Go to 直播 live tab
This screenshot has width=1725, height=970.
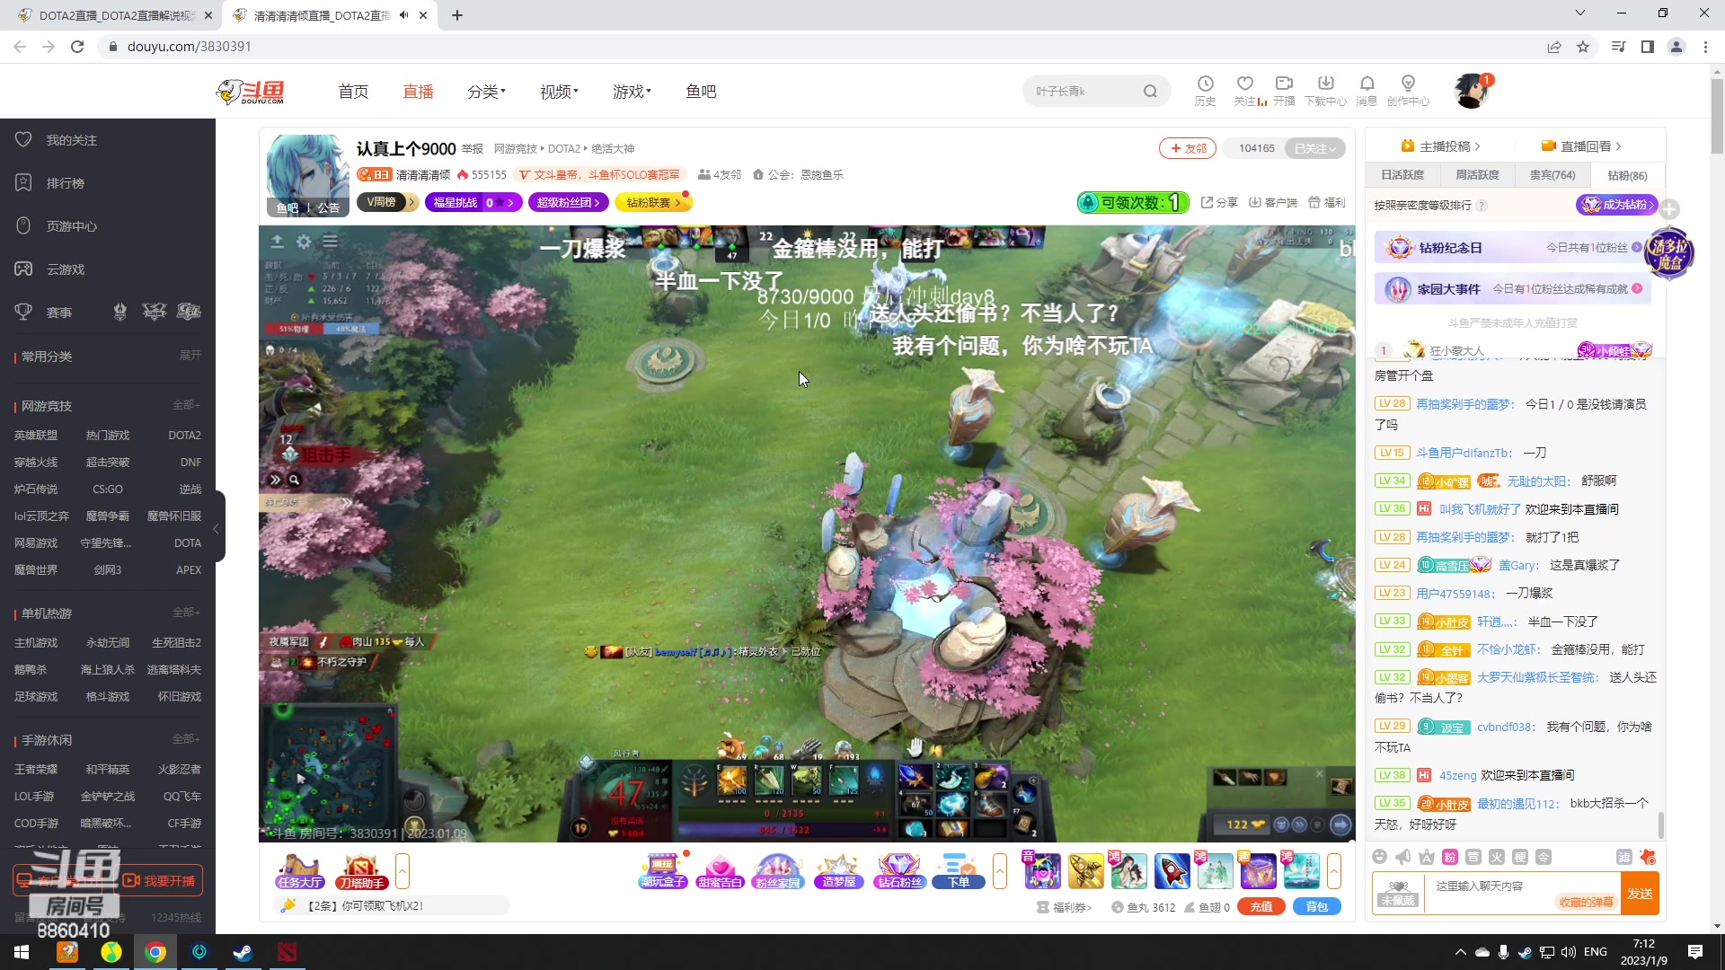418,92
